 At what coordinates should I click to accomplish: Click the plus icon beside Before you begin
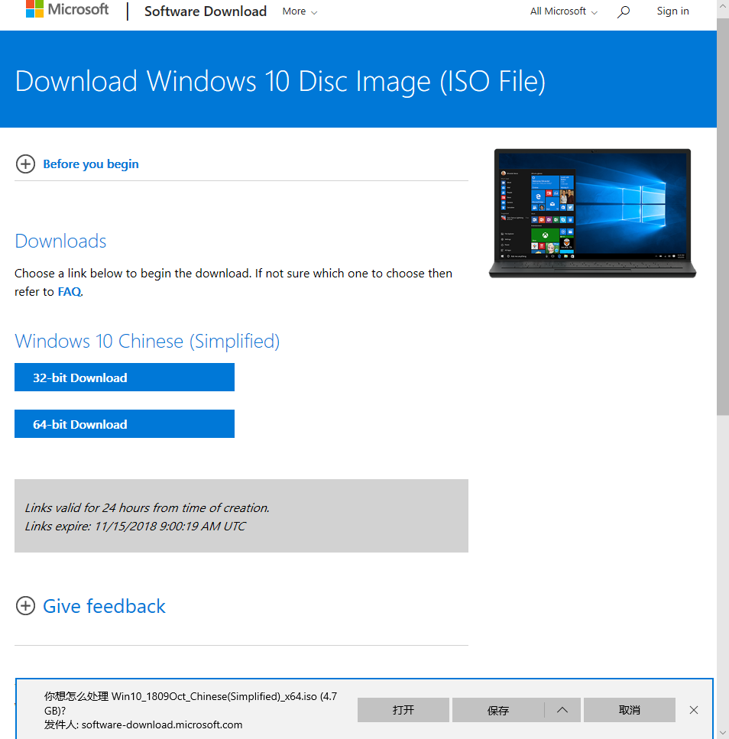point(26,164)
